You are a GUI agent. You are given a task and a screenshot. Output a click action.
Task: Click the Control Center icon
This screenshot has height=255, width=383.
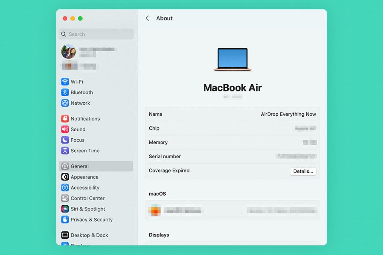(65, 198)
